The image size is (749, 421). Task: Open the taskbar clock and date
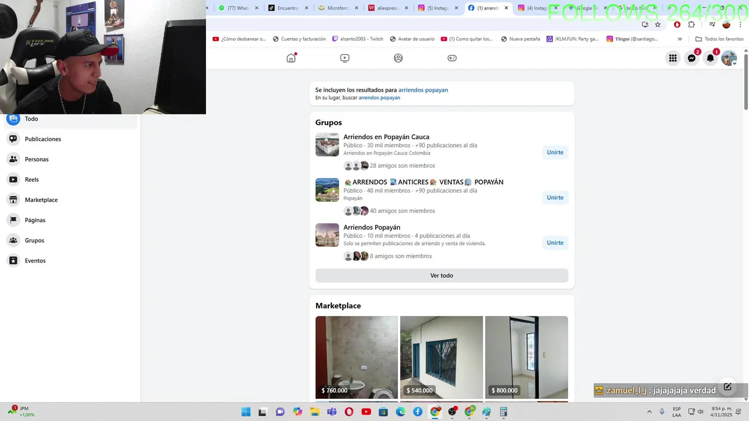click(x=721, y=412)
